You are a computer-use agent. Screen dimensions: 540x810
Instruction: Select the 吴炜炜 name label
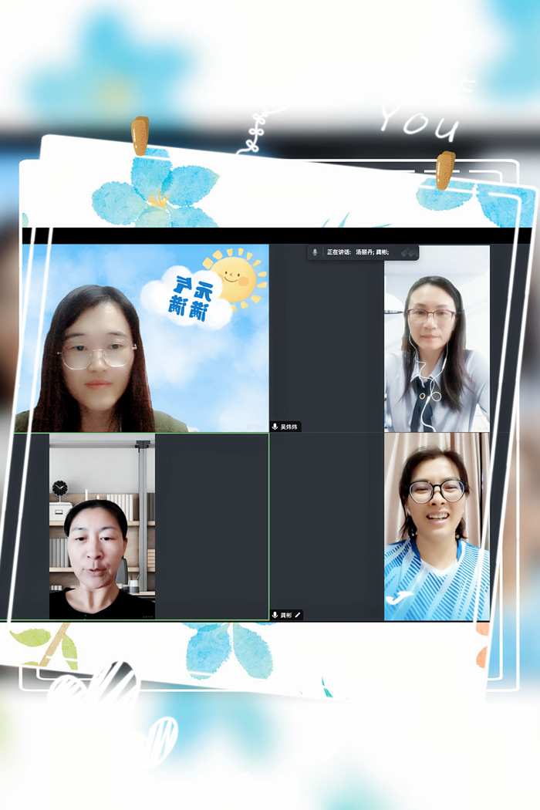pyautogui.click(x=289, y=427)
